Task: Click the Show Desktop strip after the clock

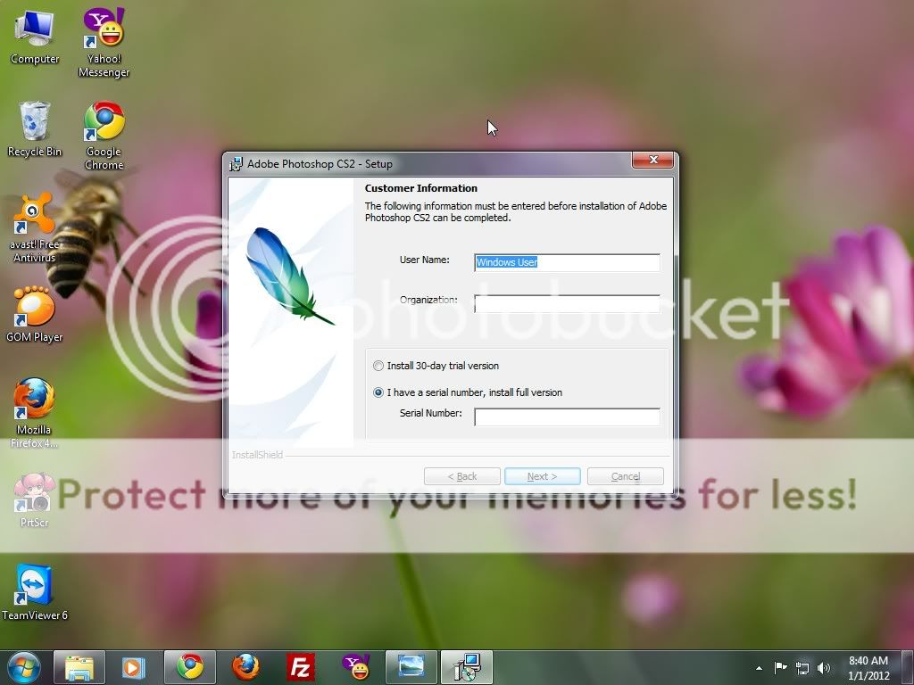Action: [908, 668]
